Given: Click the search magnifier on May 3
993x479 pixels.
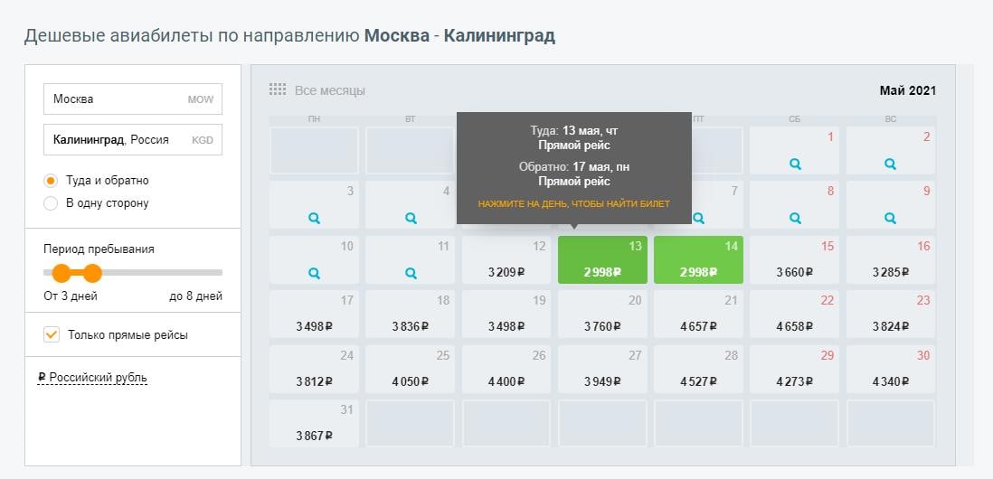Looking at the screenshot, I should (x=314, y=219).
